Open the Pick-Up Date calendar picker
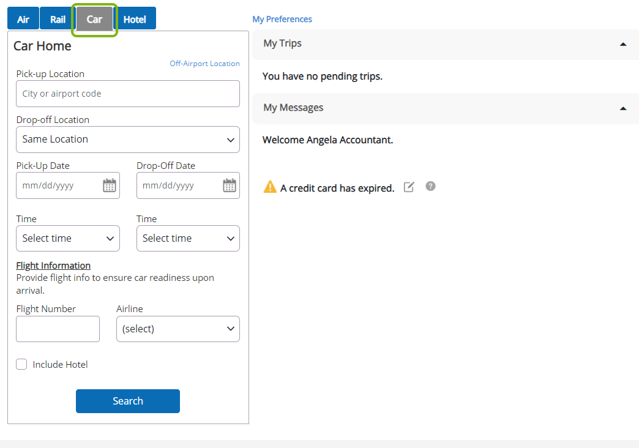 tap(110, 185)
